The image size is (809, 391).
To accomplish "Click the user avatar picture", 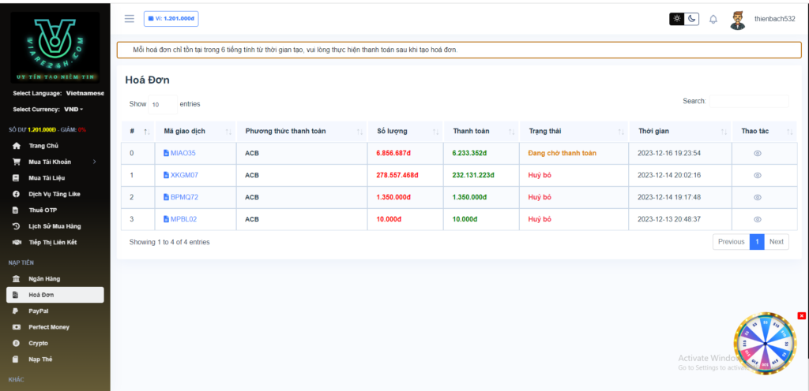I will (x=738, y=20).
